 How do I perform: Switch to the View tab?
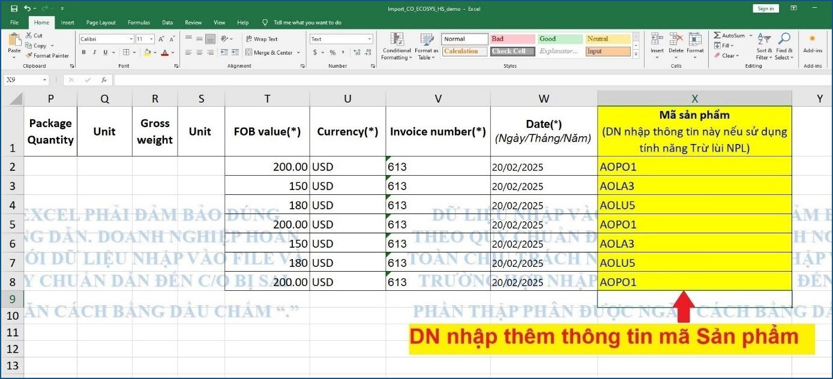(220, 23)
